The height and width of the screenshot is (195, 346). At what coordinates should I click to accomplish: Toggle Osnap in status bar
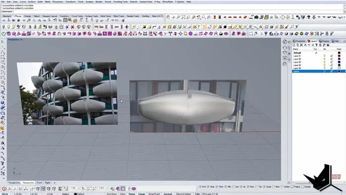pyautogui.click(x=142, y=194)
